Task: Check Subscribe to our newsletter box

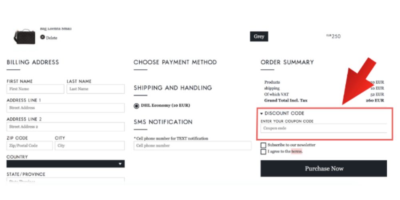Action: (x=263, y=145)
